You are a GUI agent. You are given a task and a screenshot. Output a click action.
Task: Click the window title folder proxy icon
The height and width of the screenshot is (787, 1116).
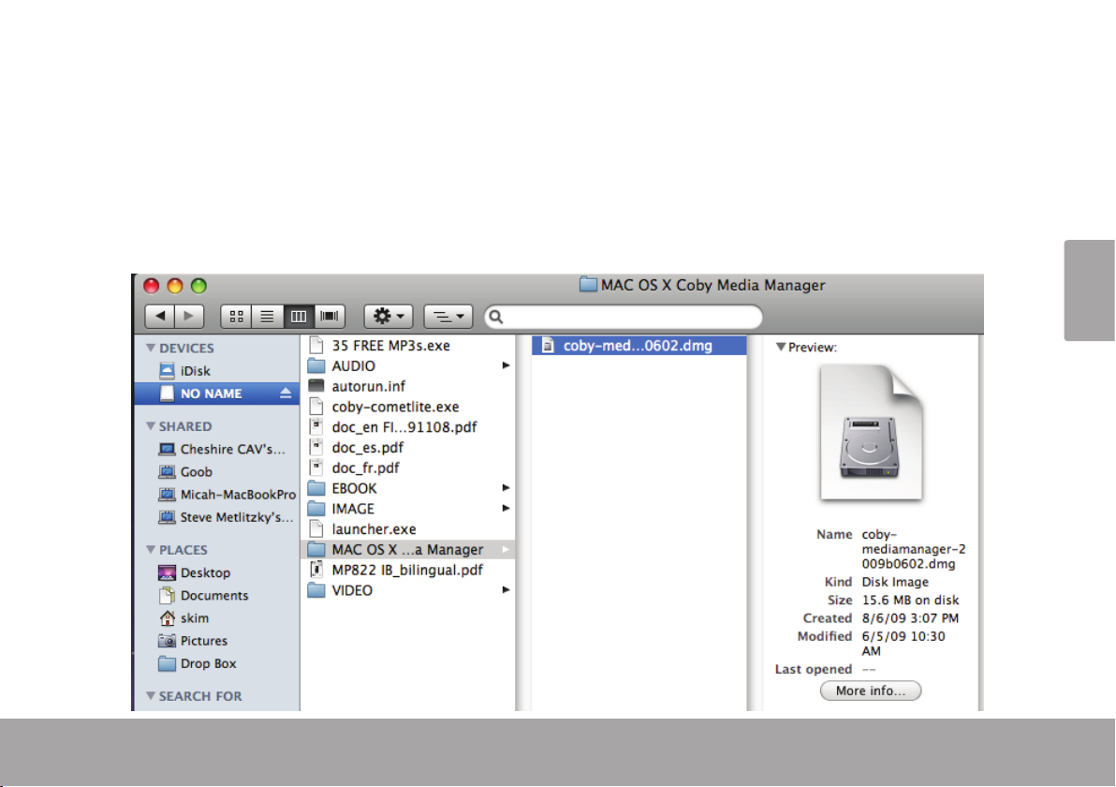588,285
